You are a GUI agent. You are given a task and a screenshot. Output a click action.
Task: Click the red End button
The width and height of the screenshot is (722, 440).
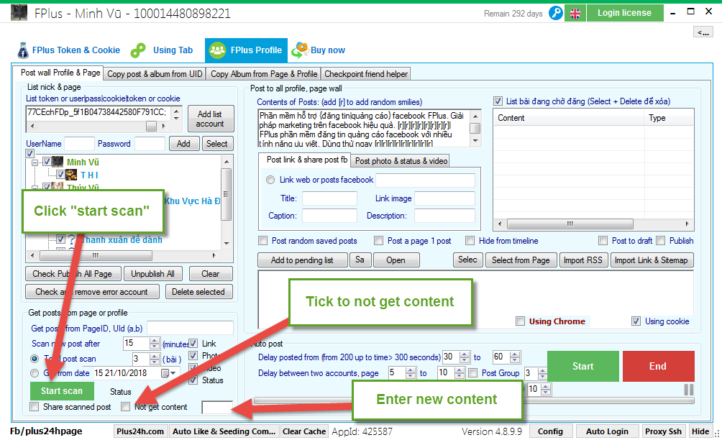658,366
